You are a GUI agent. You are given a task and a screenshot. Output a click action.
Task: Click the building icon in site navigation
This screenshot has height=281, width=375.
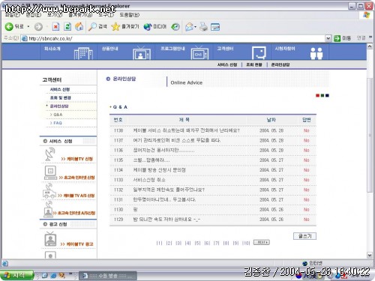(x=83, y=53)
